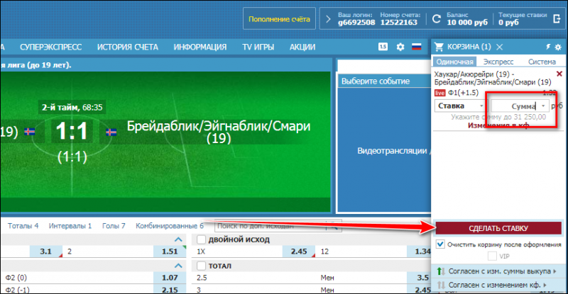Image resolution: width=568 pixels, height=294 pixels.
Task: Open TV ИГРЫ menu
Action: 258,47
